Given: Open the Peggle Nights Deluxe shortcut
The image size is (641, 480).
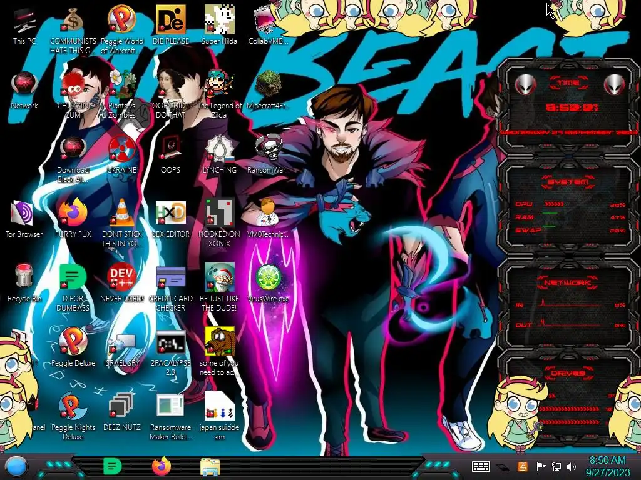Looking at the screenshot, I should click(73, 416).
